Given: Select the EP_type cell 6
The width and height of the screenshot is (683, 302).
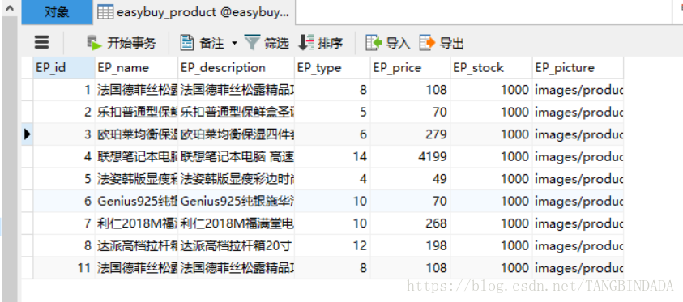Looking at the screenshot, I should (332, 134).
